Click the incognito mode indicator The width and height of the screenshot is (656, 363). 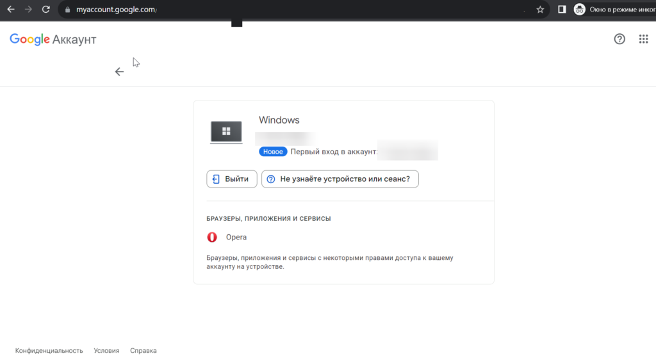tap(614, 9)
